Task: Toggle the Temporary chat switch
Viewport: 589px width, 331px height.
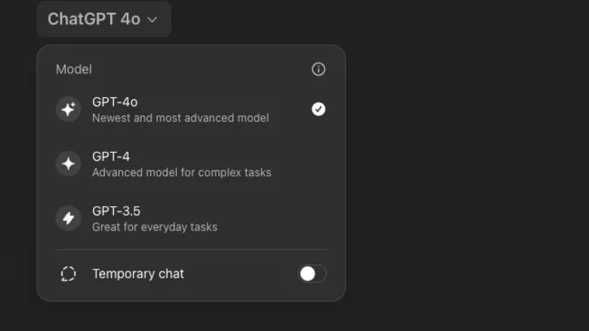Action: click(x=312, y=274)
